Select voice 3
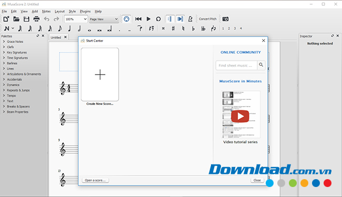The width and height of the screenshot is (342, 197). (x=235, y=28)
